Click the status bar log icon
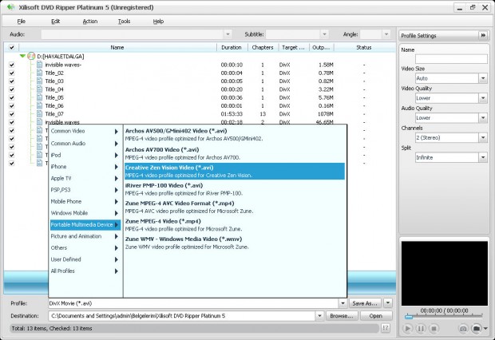495x340 pixels. click(386, 328)
